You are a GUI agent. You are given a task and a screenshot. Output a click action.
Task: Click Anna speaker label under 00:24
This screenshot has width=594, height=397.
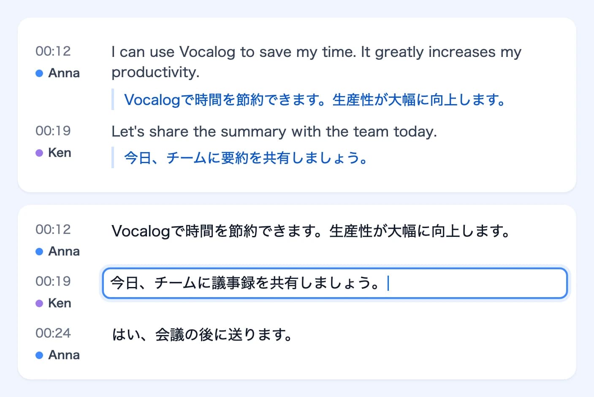pos(64,355)
